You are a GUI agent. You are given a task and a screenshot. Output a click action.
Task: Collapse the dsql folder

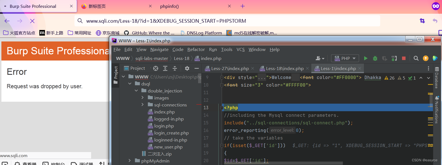click(130, 84)
